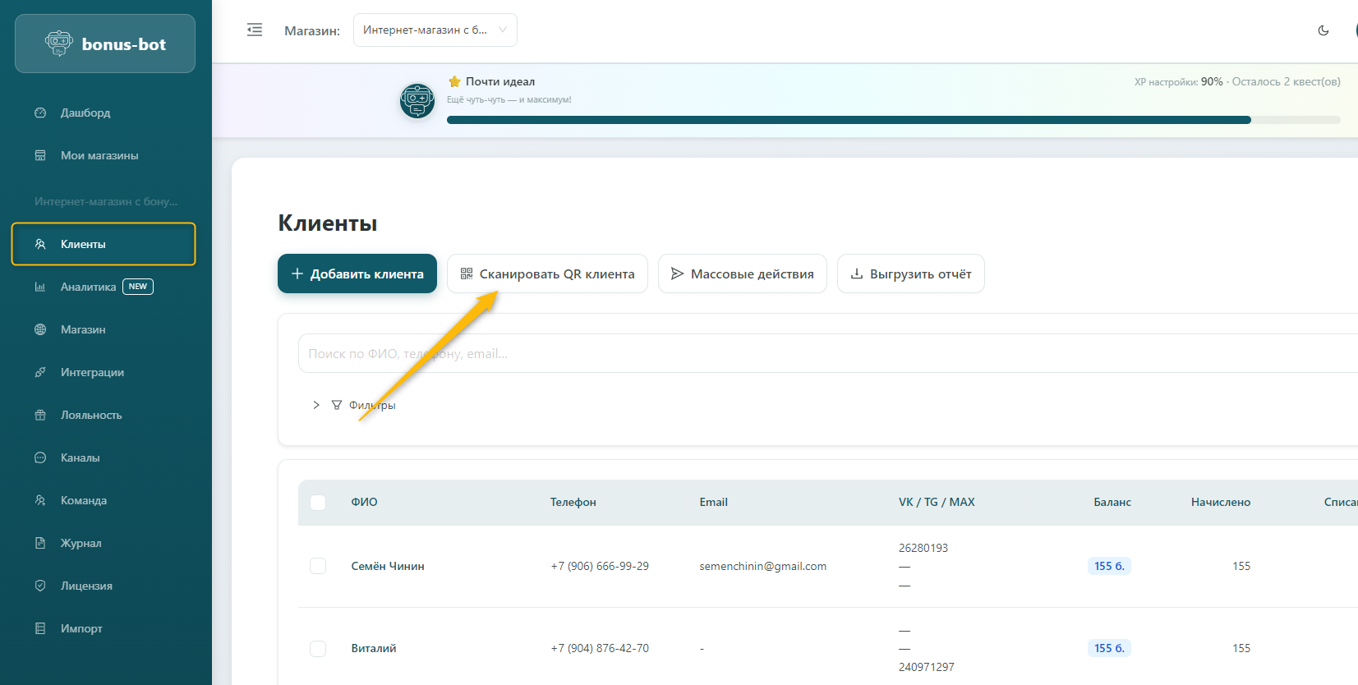Click the robot mascot avatar in the quest banner
Viewport: 1358px width, 685px height.
417,101
